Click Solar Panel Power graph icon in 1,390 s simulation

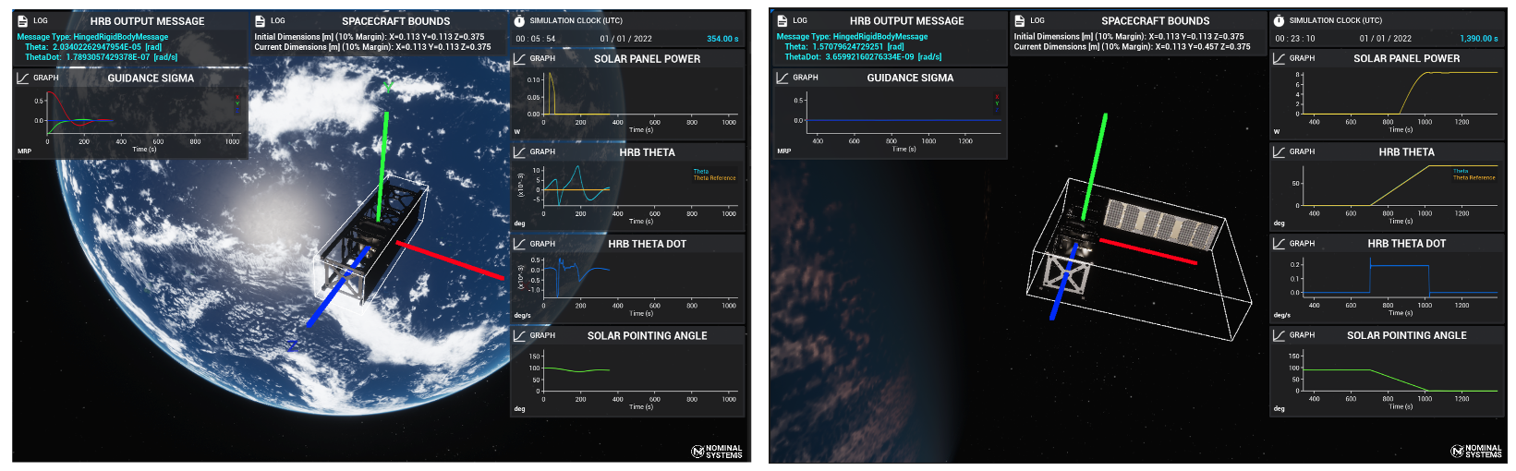coord(1279,58)
